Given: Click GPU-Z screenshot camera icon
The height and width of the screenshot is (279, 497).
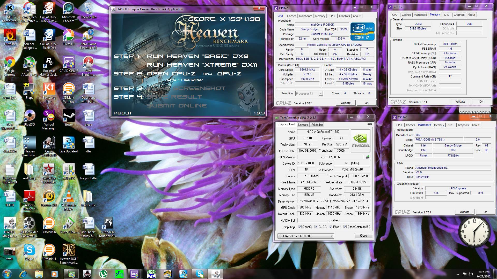Looking at the screenshot, I should [370, 124].
